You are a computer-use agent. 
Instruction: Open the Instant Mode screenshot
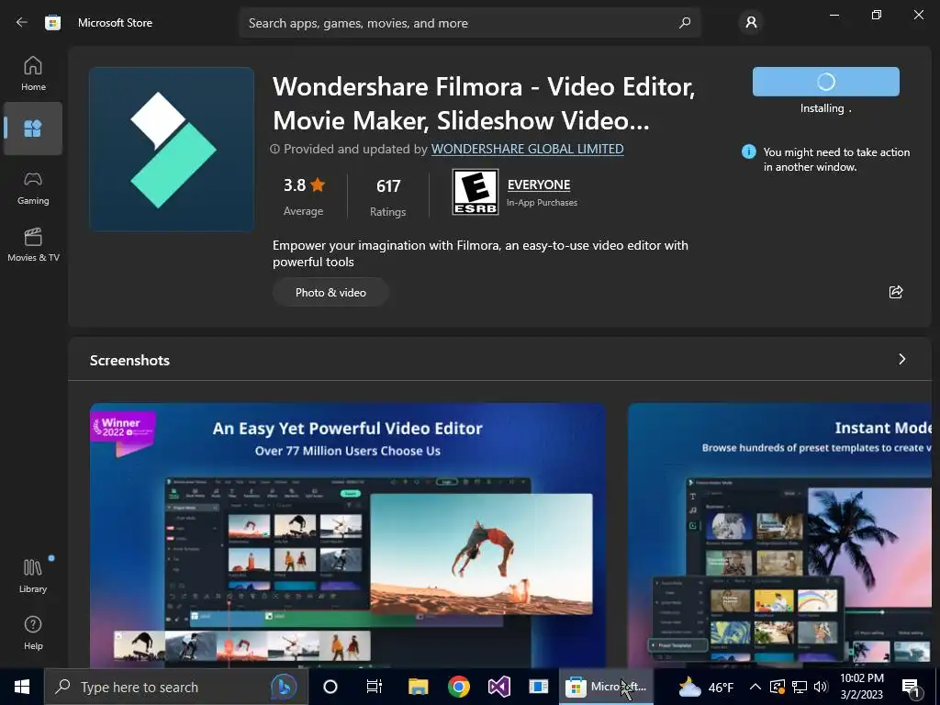779,535
